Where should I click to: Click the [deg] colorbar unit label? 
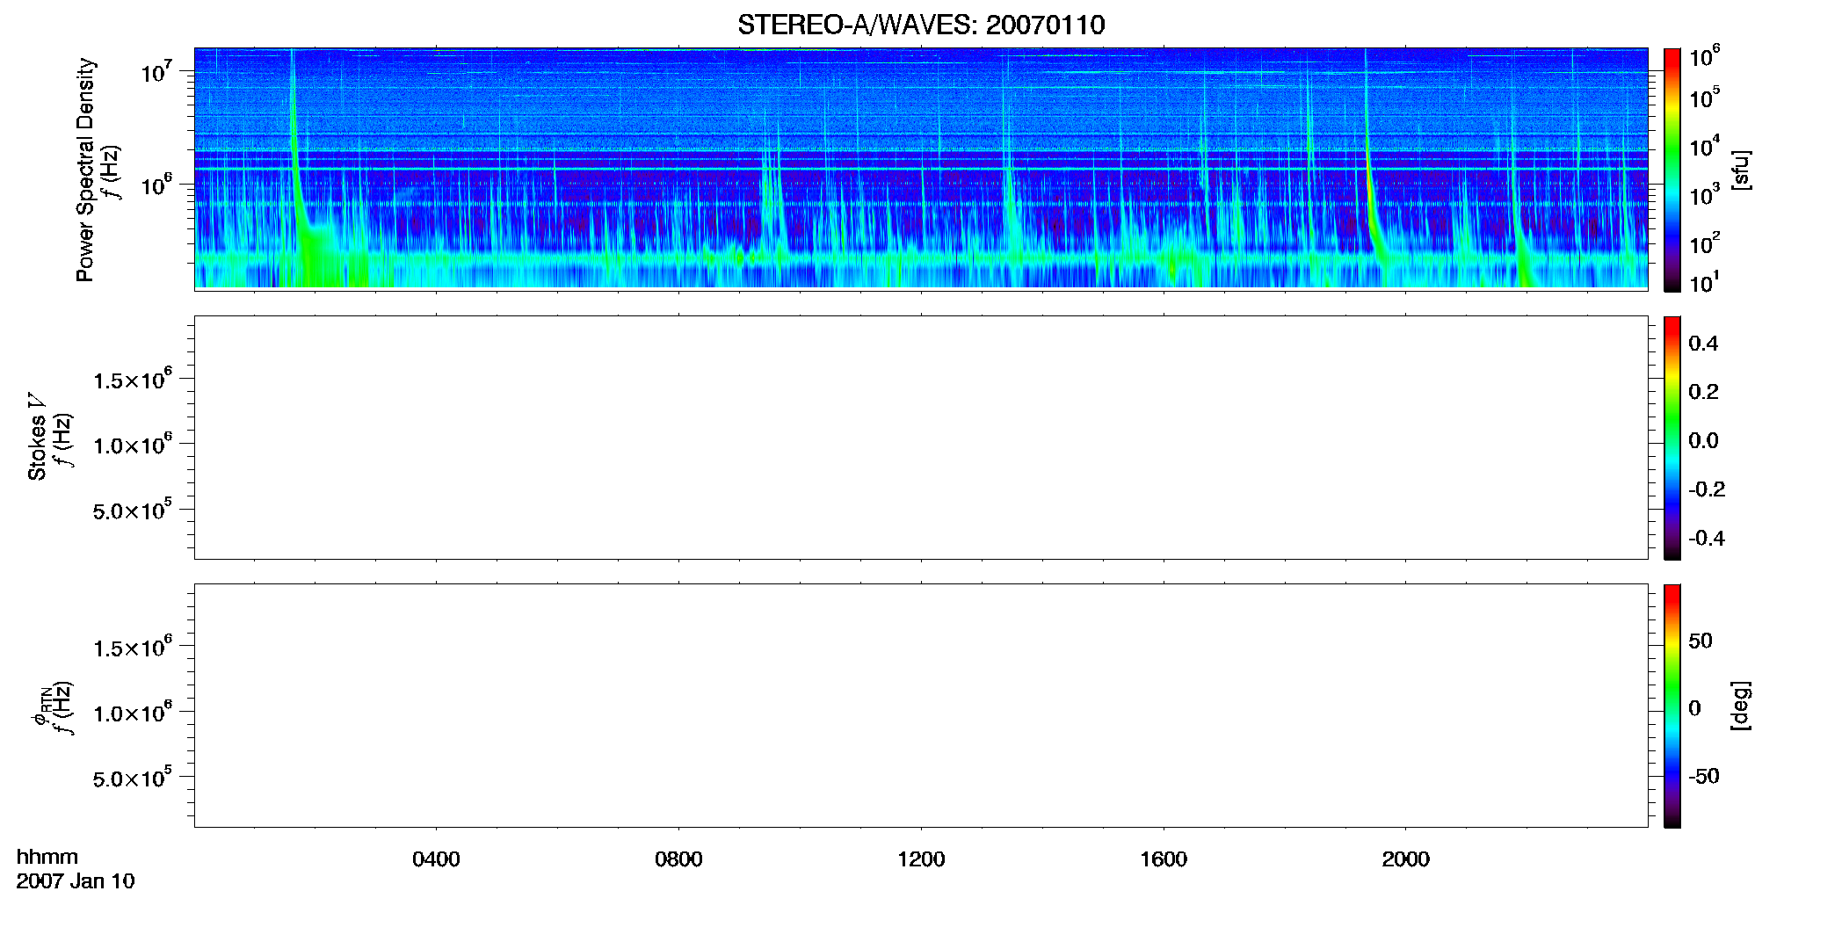(1740, 706)
